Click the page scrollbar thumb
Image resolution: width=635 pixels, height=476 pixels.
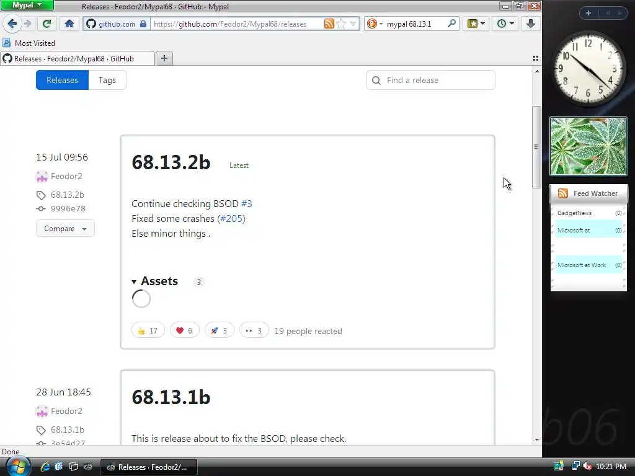[x=536, y=147]
